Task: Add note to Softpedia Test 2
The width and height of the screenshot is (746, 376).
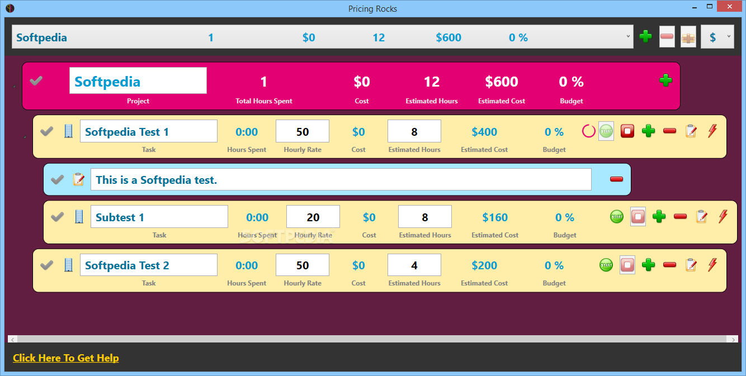Action: tap(691, 265)
